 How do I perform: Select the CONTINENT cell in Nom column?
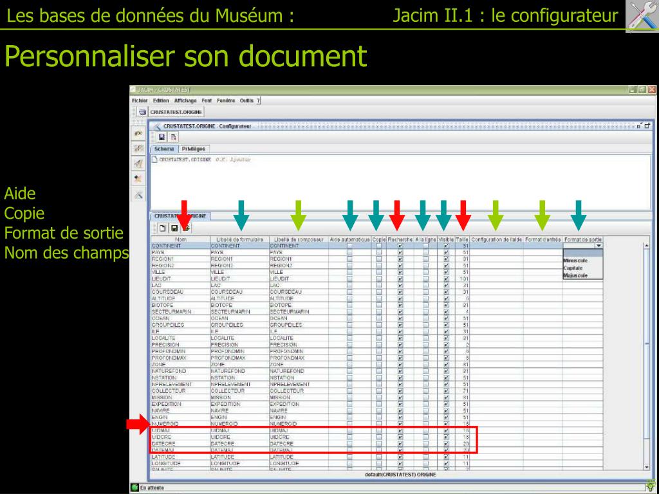[x=180, y=246]
